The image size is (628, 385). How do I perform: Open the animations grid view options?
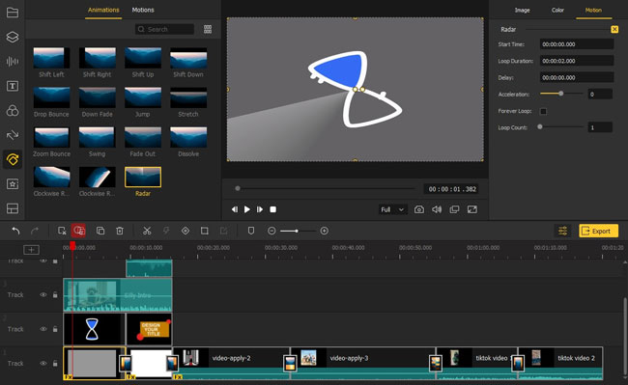click(x=208, y=29)
